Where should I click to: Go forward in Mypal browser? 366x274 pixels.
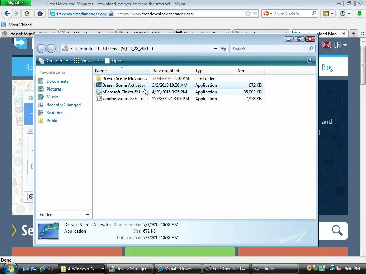16,14
